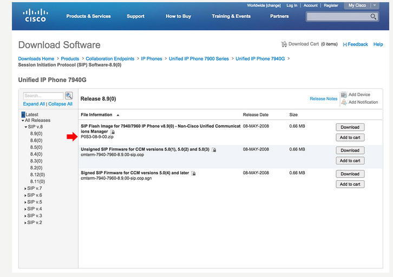393x277 pixels.
Task: Select release 8.11(0) in tree
Action: (x=37, y=181)
